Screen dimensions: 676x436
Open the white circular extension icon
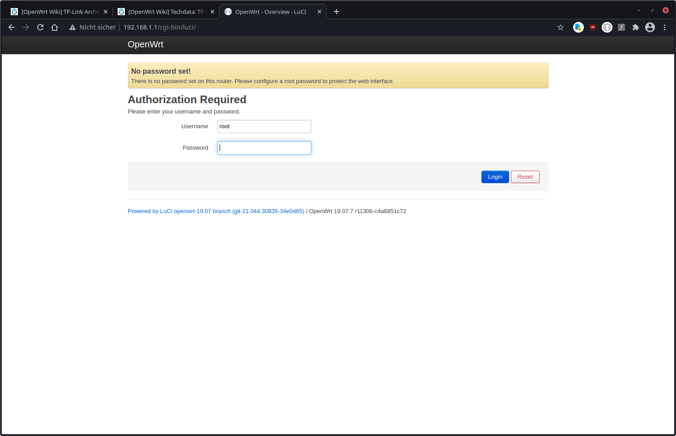pos(607,27)
